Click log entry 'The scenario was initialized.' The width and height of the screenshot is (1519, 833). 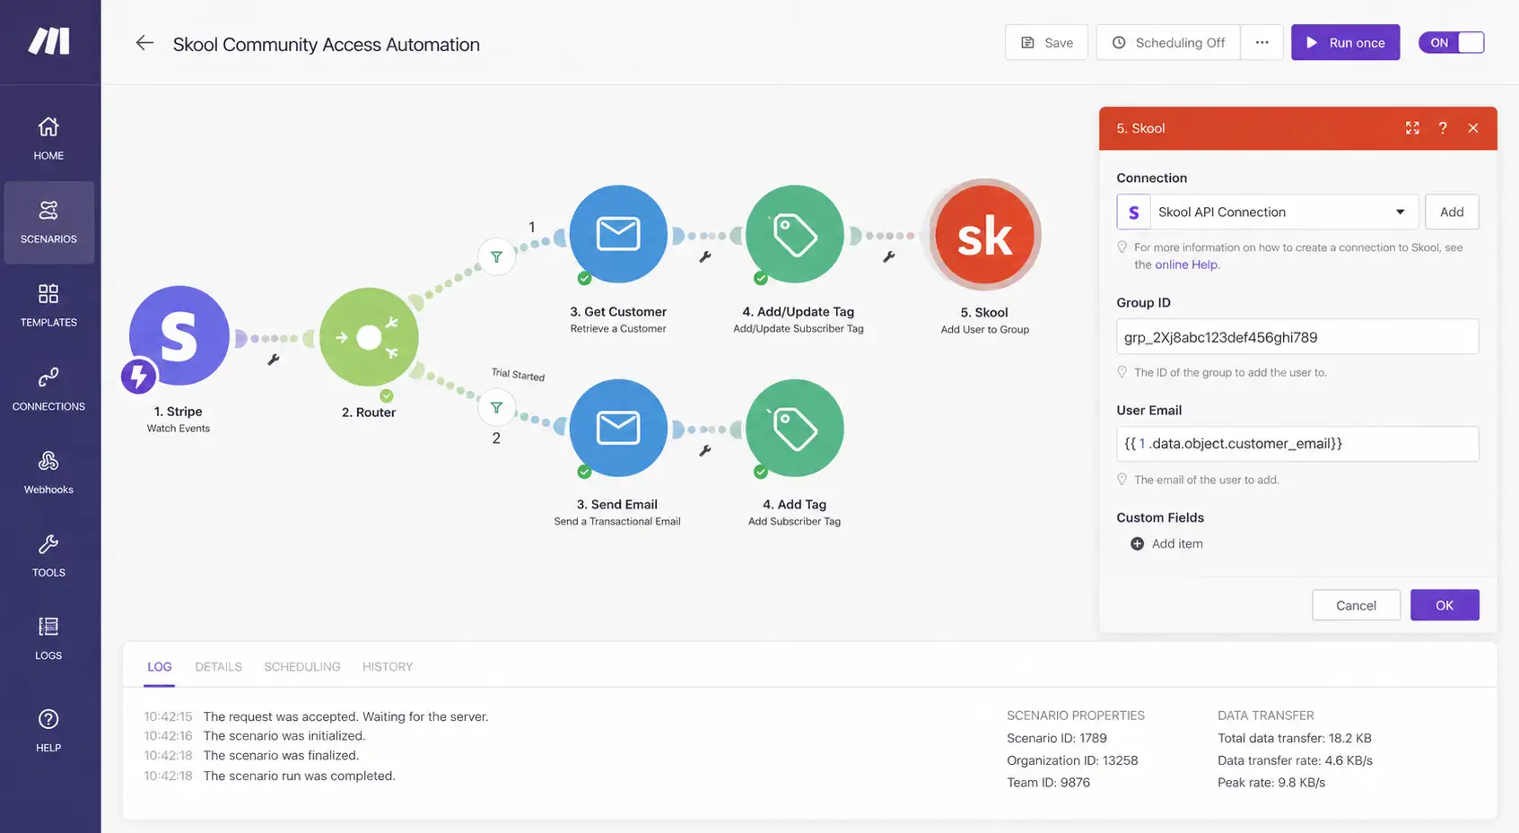tap(284, 735)
